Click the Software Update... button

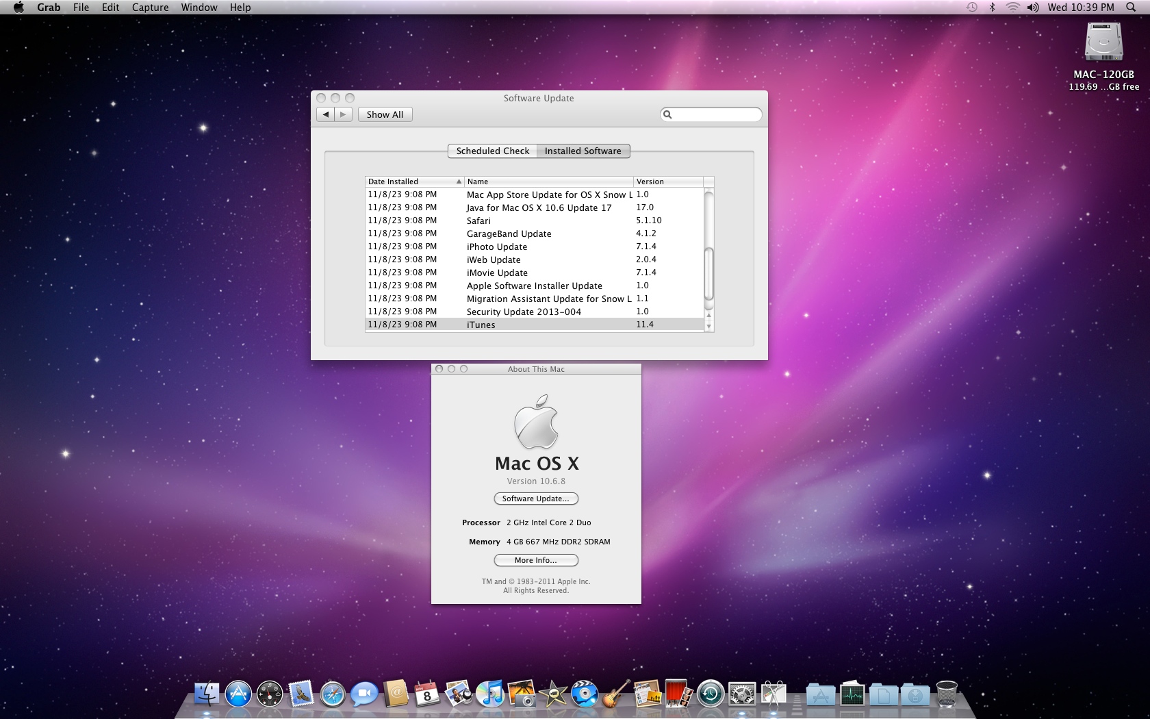pos(536,499)
